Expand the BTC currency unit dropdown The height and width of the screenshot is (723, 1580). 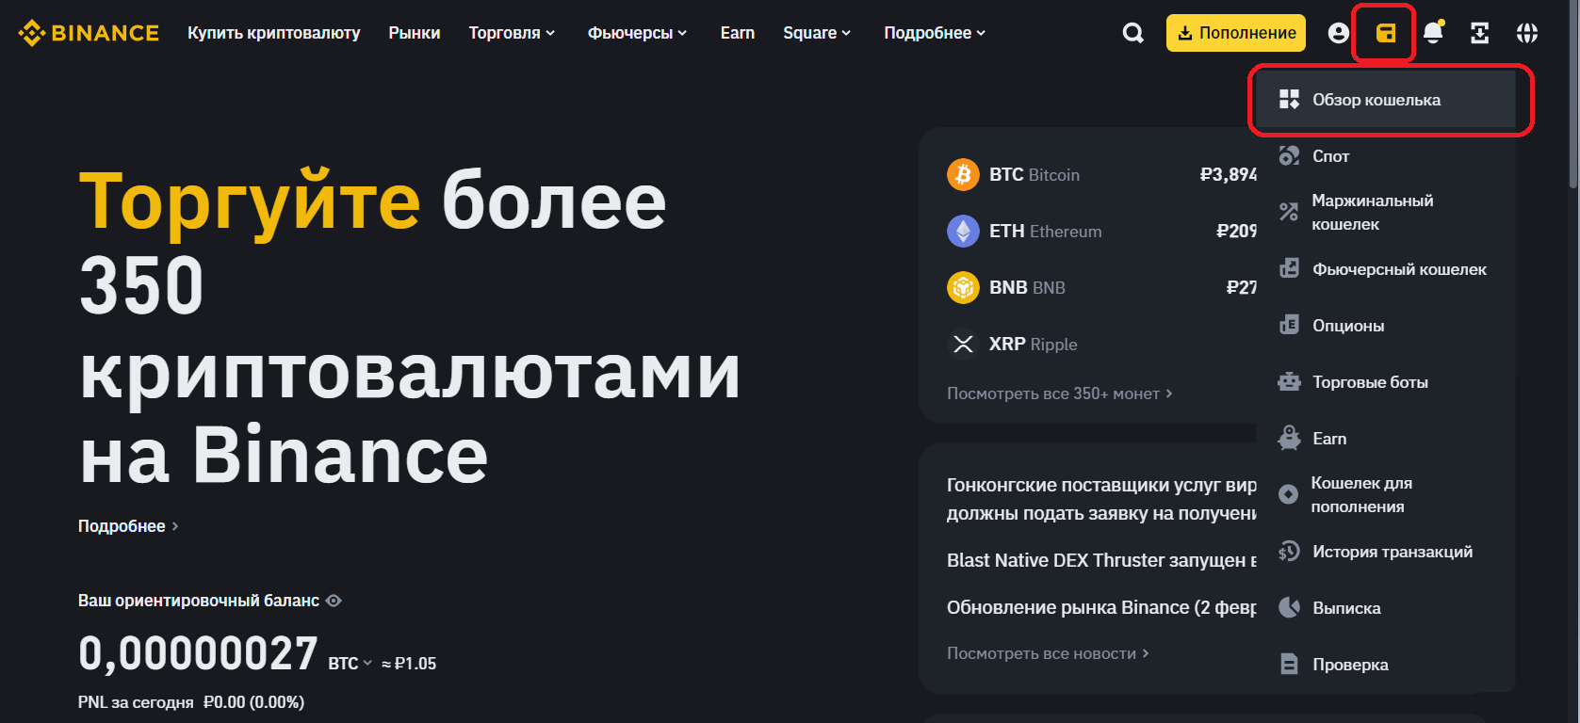tap(350, 664)
